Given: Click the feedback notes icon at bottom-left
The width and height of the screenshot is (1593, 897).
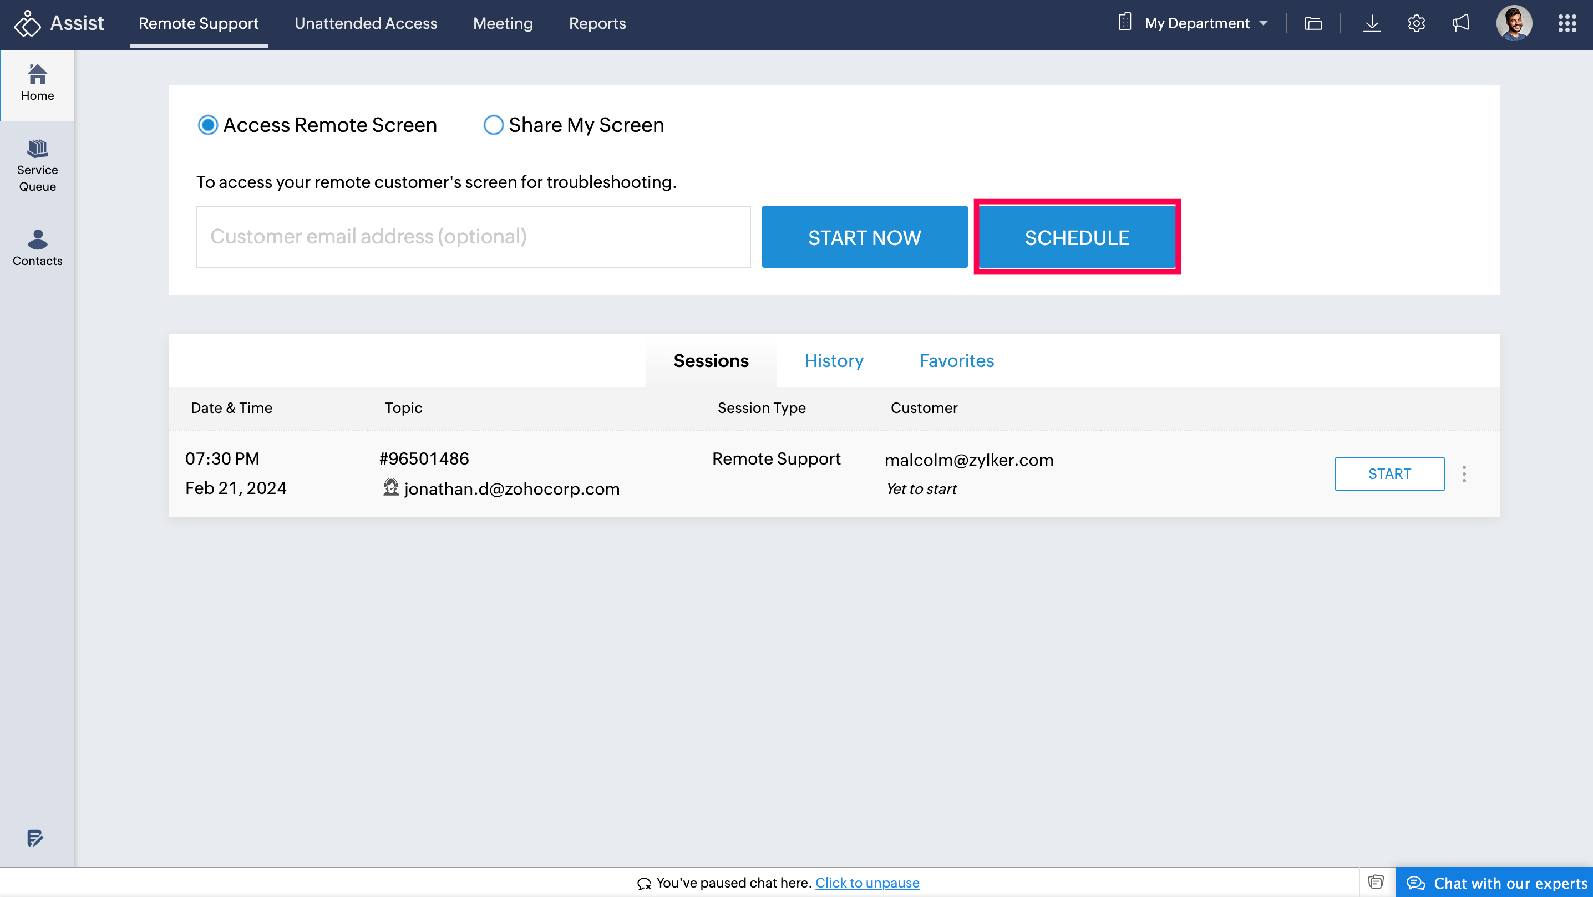Looking at the screenshot, I should (x=35, y=838).
